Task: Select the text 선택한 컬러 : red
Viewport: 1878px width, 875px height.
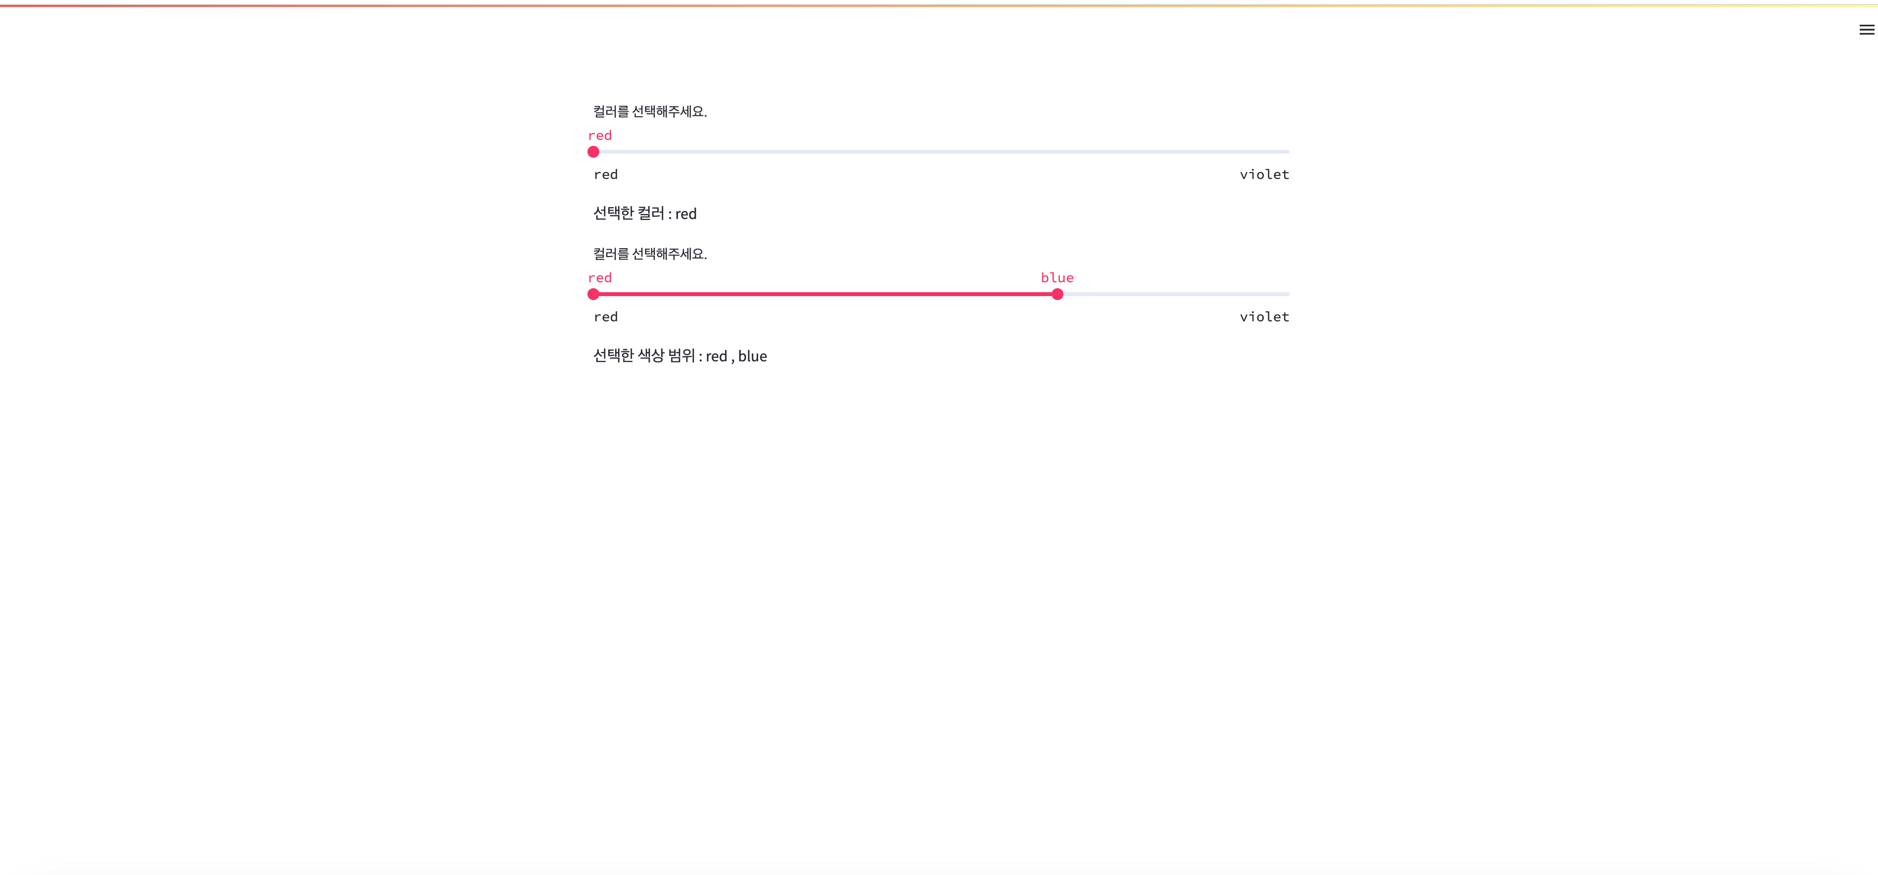Action: click(644, 214)
